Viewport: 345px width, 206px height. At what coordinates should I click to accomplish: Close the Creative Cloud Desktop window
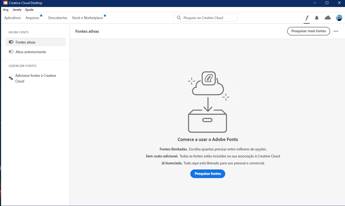click(x=339, y=3)
